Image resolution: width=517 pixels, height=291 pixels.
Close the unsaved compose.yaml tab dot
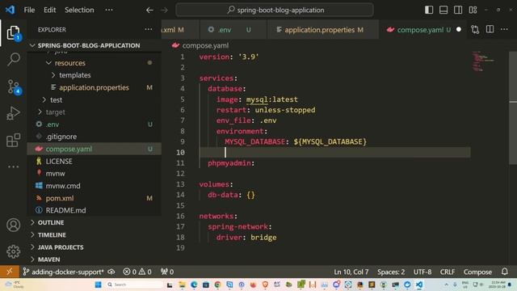coord(459,29)
